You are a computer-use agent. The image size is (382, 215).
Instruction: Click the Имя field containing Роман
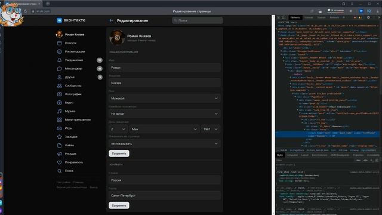165,67
